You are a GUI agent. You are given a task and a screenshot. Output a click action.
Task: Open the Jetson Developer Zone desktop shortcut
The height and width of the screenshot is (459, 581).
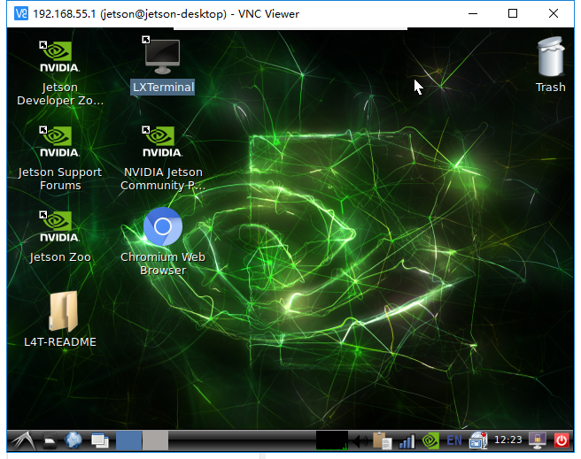(59, 73)
